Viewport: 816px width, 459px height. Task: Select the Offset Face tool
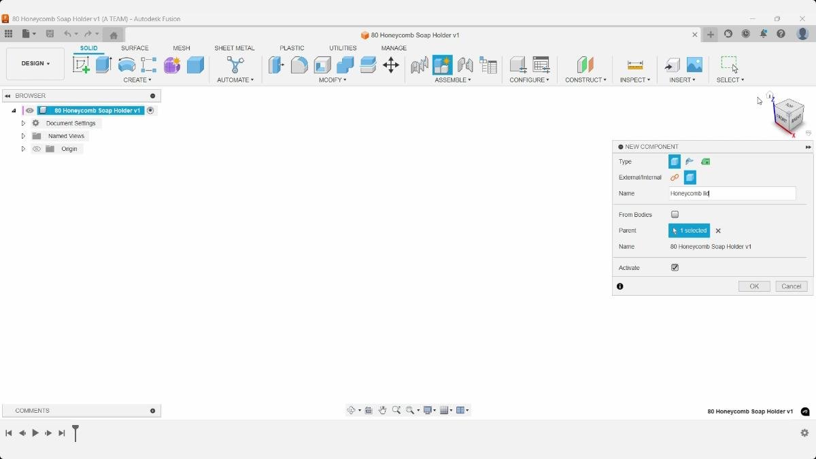tap(368, 65)
